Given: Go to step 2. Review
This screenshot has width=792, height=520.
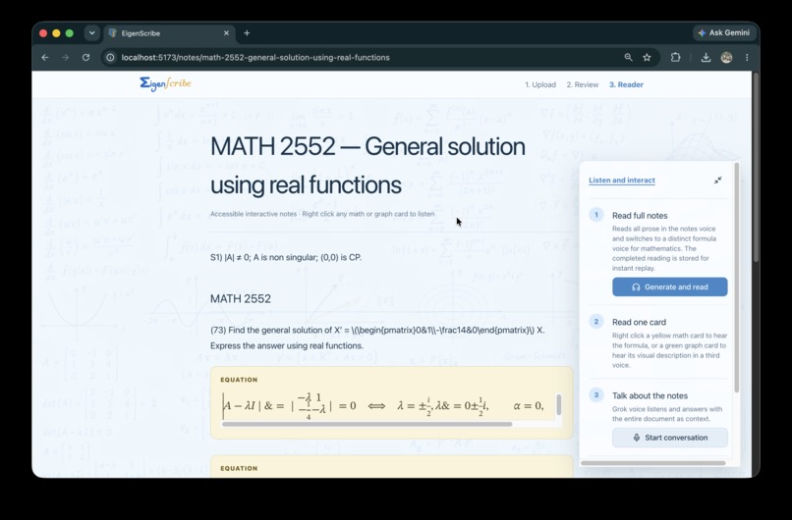Looking at the screenshot, I should pyautogui.click(x=583, y=84).
